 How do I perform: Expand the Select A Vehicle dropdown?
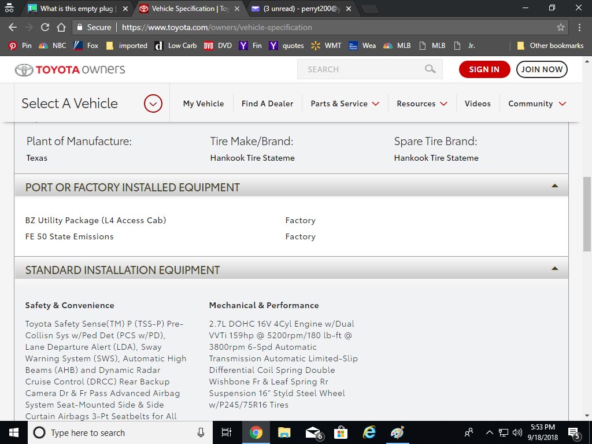tap(153, 103)
